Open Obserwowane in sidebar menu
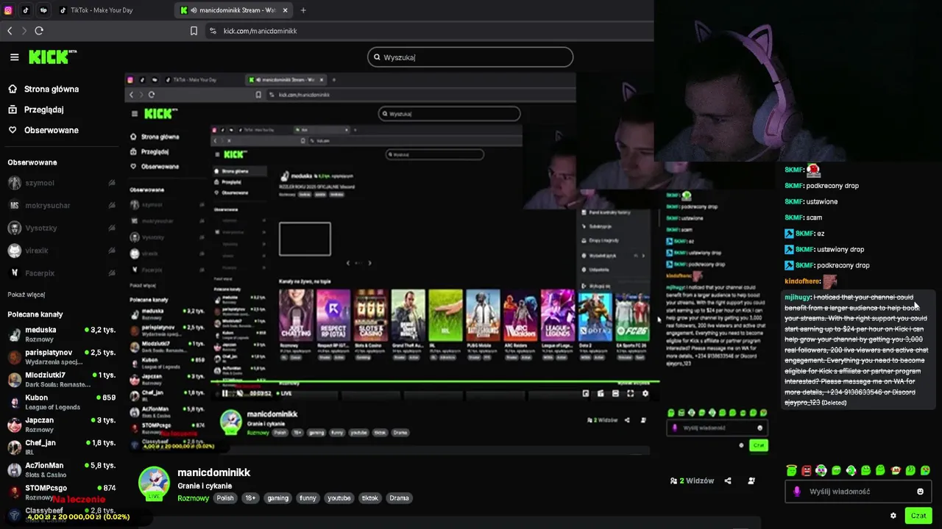942x529 pixels. [x=43, y=130]
